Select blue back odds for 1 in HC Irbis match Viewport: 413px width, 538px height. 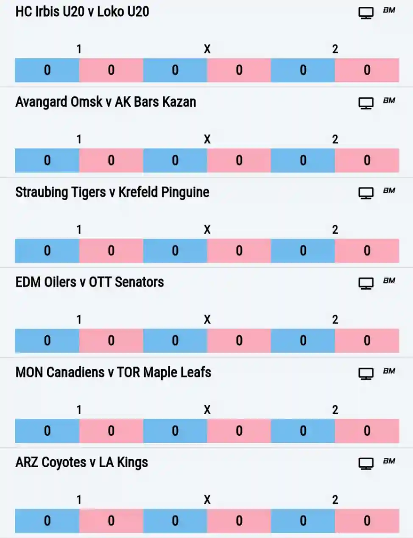[47, 70]
